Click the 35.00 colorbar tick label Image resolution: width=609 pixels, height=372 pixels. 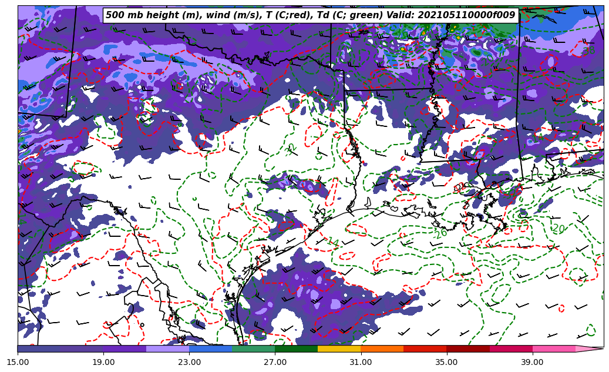[446, 362]
